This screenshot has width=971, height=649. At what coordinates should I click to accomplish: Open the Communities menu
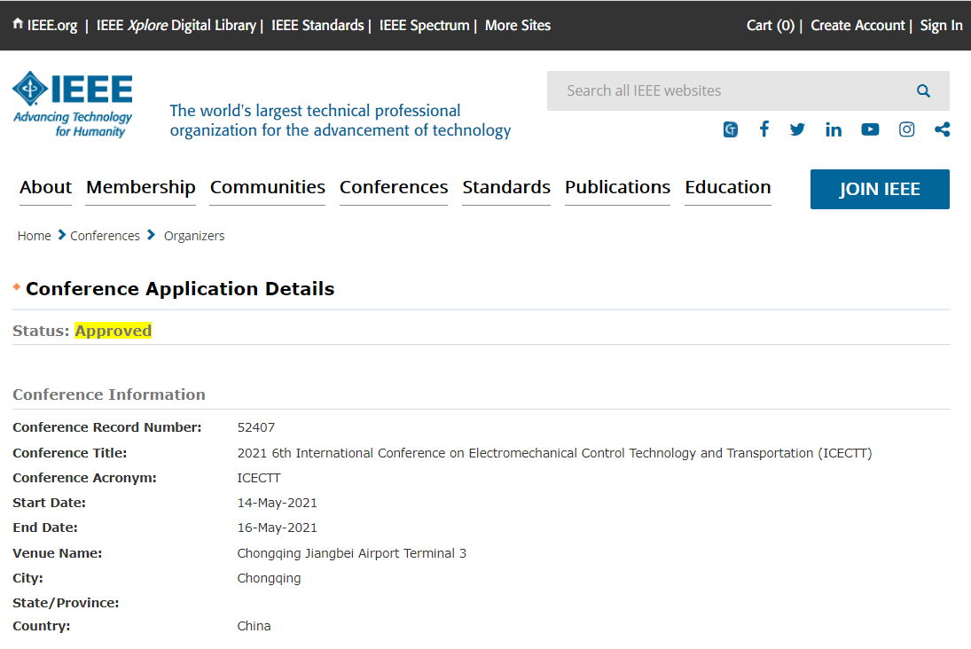point(268,188)
